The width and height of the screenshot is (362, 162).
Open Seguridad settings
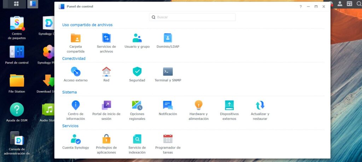[137, 74]
